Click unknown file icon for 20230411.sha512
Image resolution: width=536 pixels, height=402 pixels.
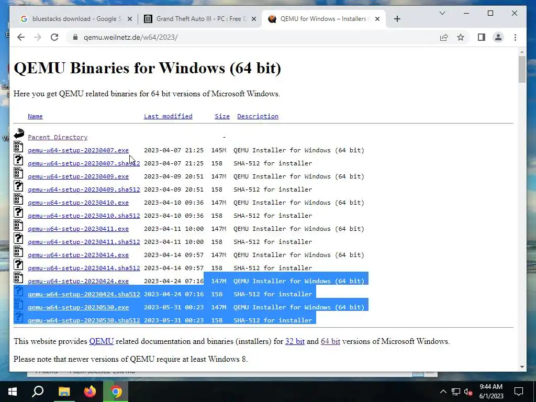pyautogui.click(x=18, y=238)
